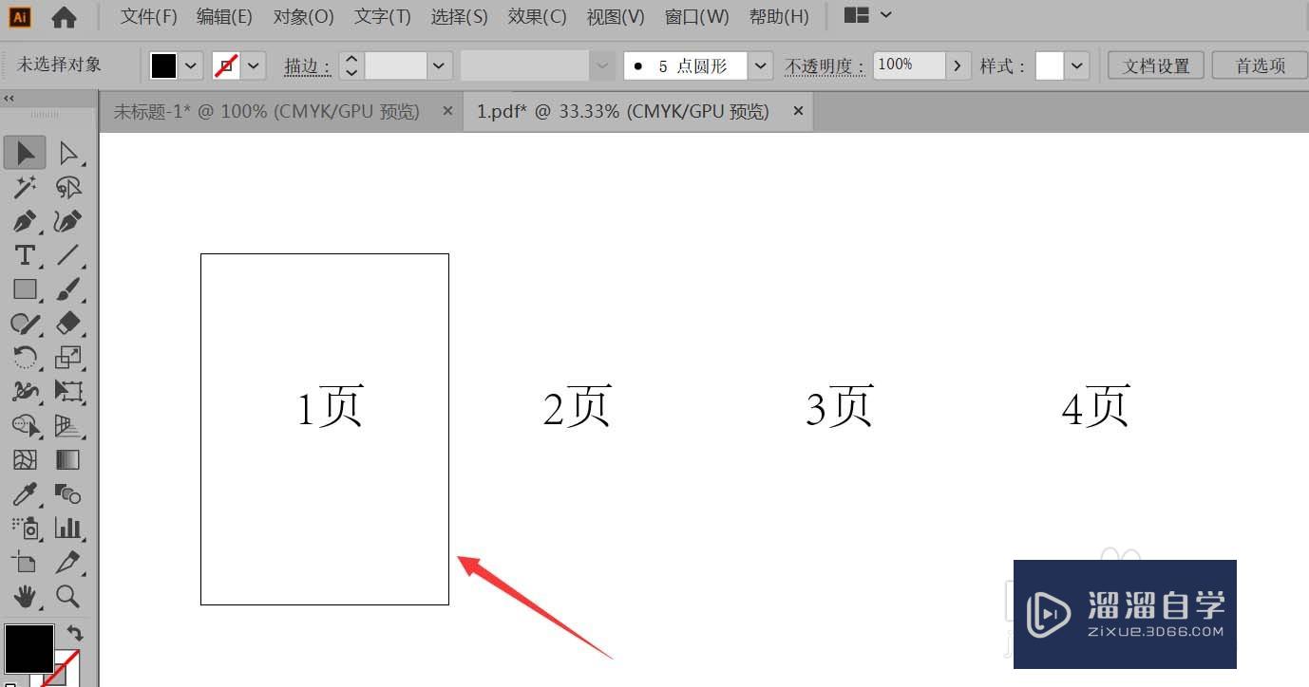Select the Shape Builder tool
1309x687 pixels.
pos(25,425)
